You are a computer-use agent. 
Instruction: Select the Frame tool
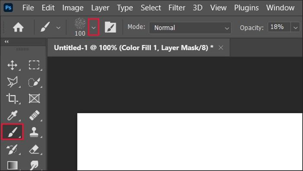tap(34, 99)
